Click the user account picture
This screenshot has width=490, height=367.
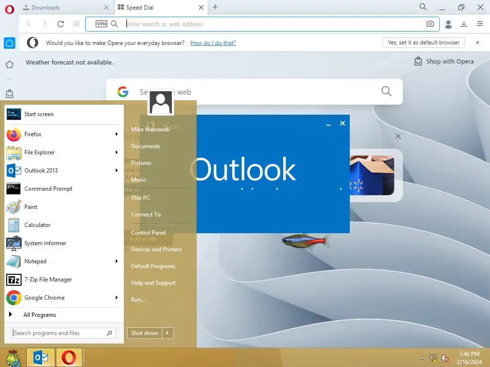tap(161, 102)
